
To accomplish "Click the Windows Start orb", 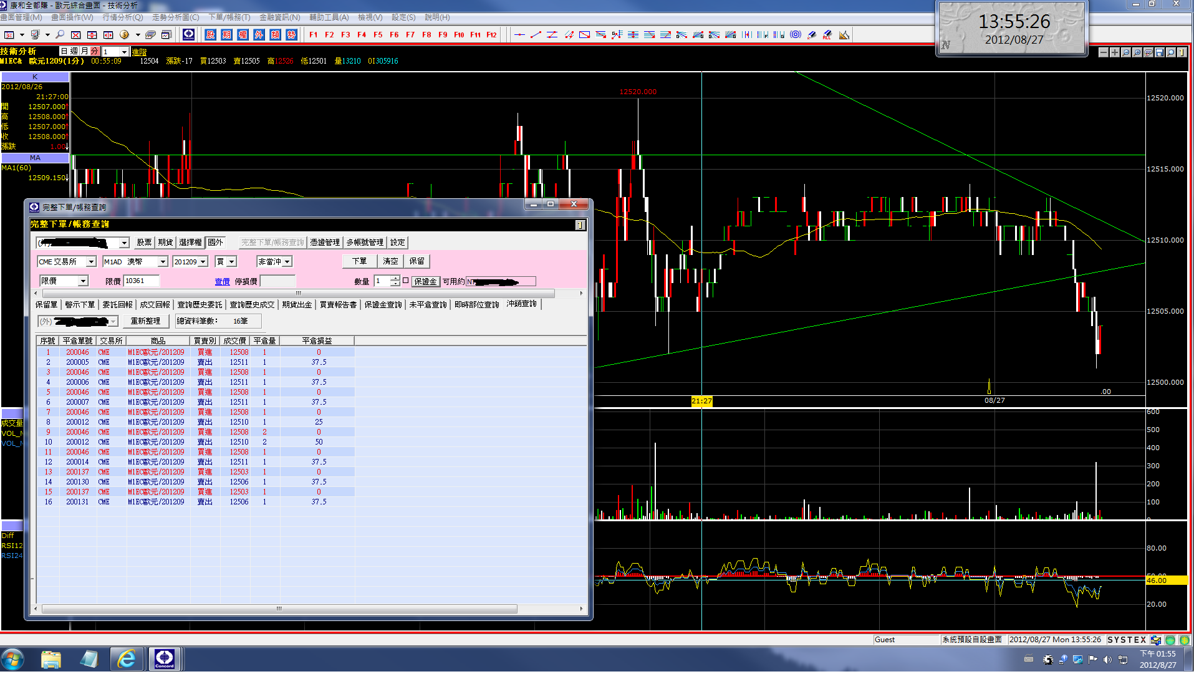I will click(12, 658).
